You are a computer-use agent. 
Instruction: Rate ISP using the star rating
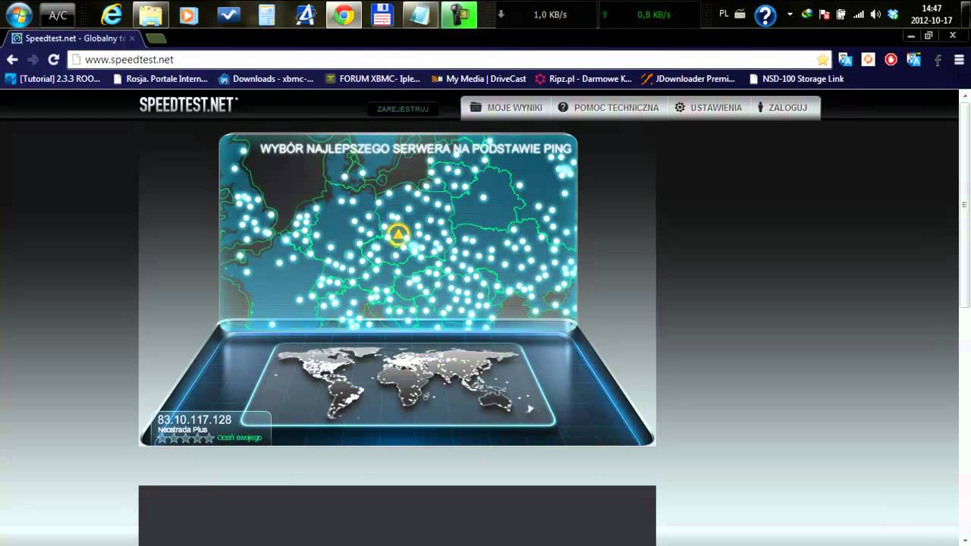[185, 438]
